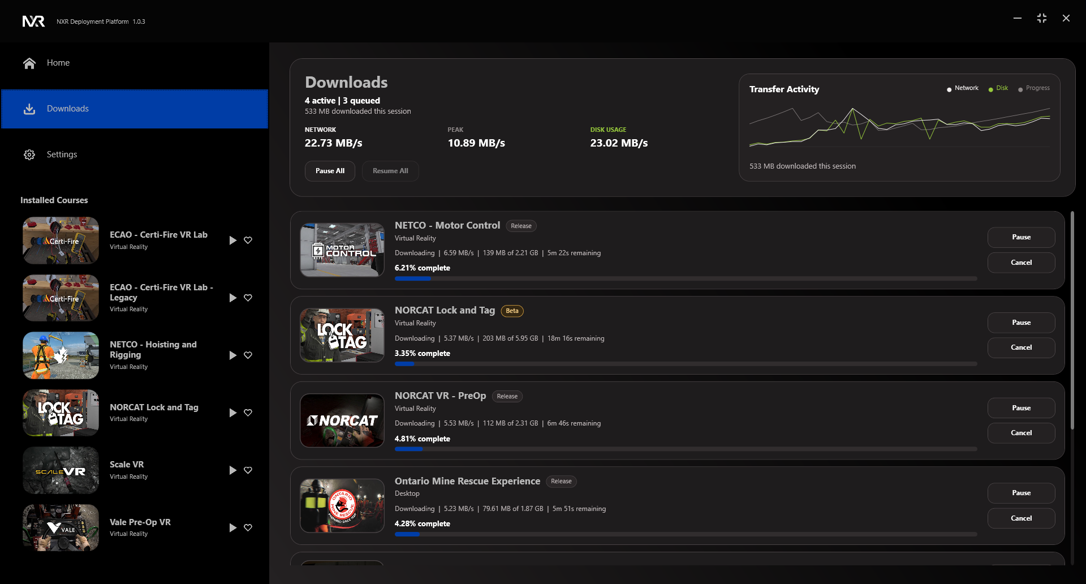Click the Ontario Mine Rescue progress bar
Image resolution: width=1086 pixels, height=584 pixels.
point(686,534)
